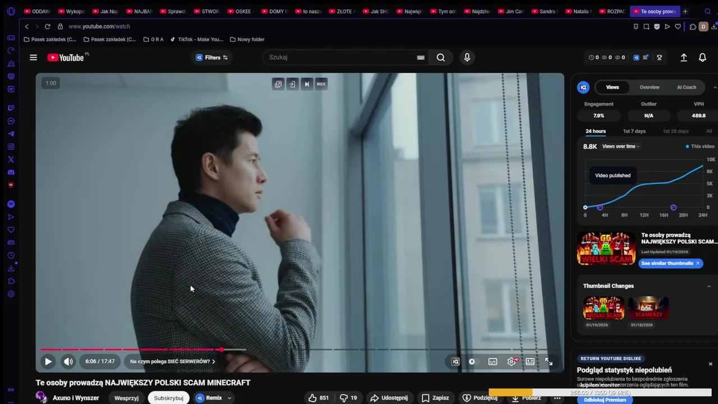Open the Opera menu logo

(x=11, y=11)
